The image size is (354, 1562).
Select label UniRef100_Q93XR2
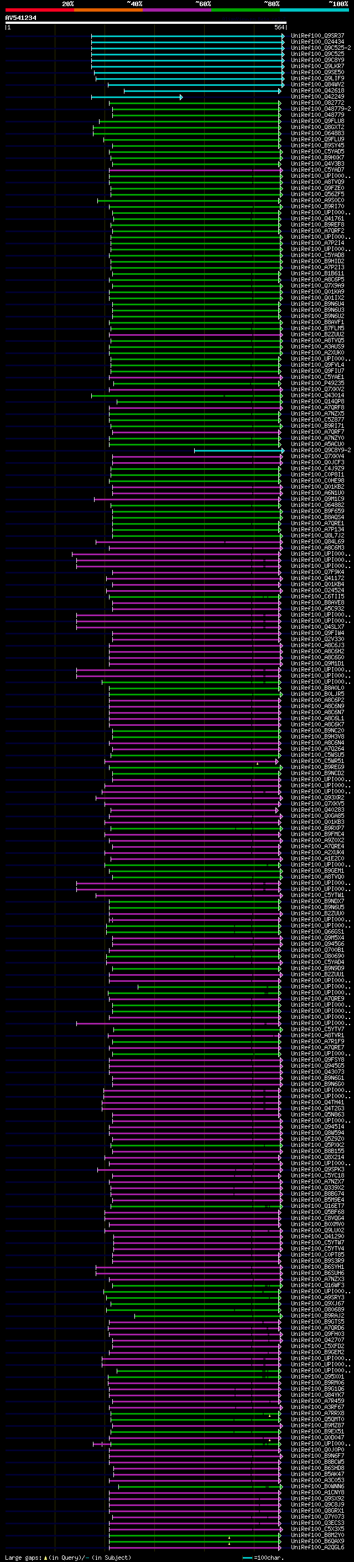click(317, 798)
